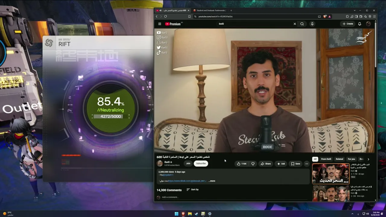Open more actions ellipsis under the video
This screenshot has height=217, width=386.
click(306, 164)
